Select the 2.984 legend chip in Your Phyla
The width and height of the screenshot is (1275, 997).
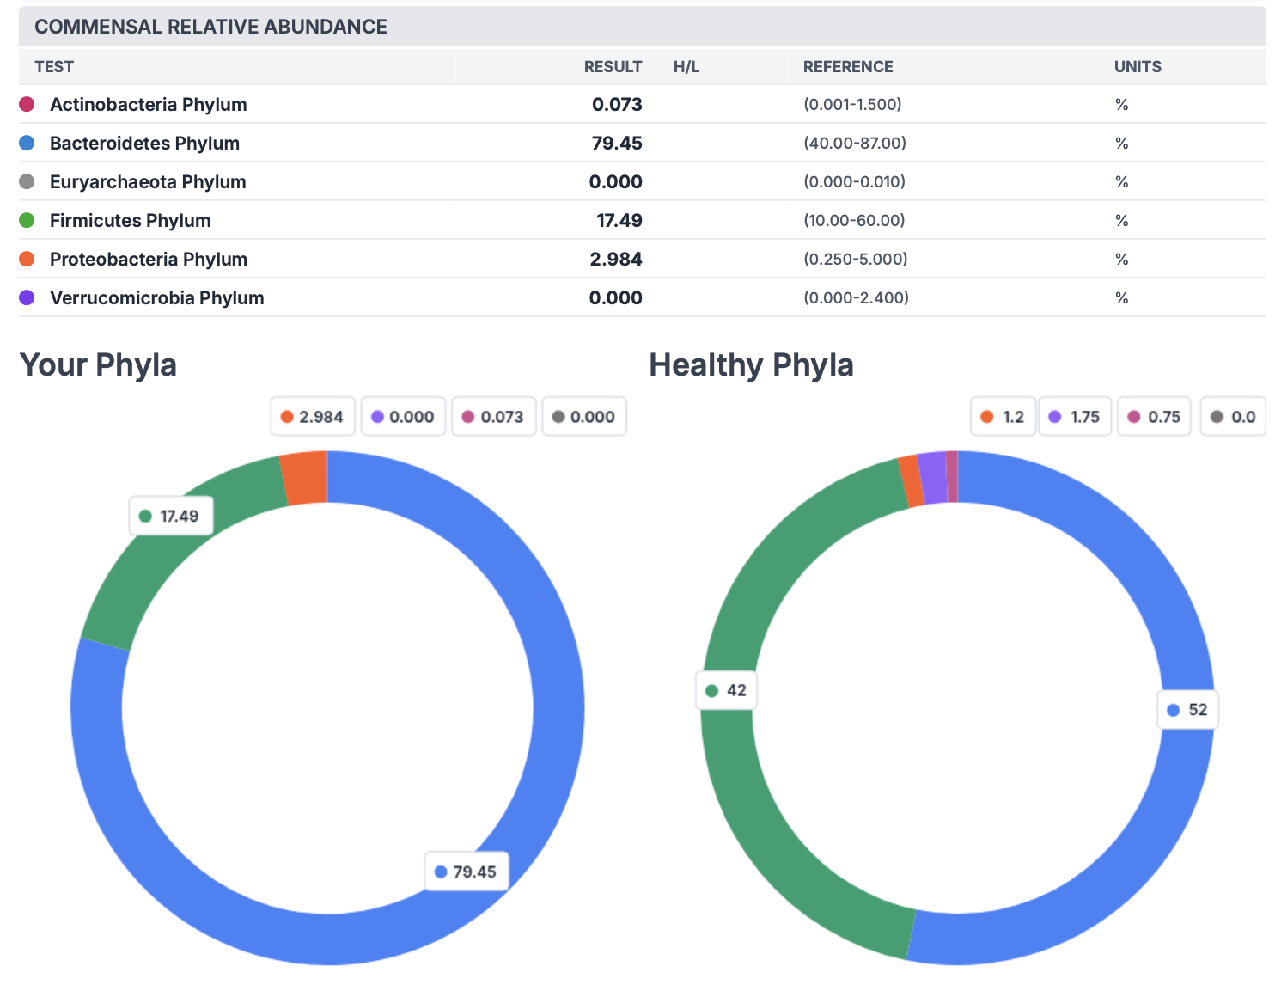[x=313, y=417]
